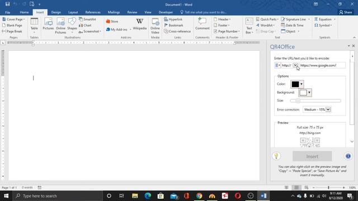Switch to Web Layout view
The image size is (358, 201).
(306, 188)
